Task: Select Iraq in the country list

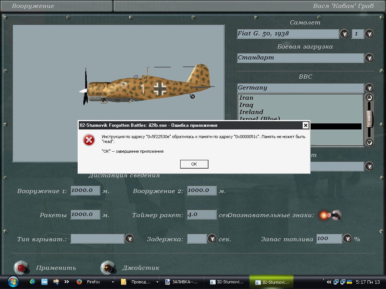Action: click(246, 105)
